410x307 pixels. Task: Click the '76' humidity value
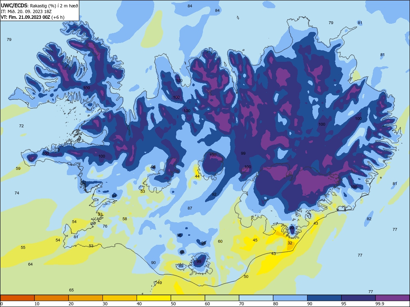pos(105,226)
